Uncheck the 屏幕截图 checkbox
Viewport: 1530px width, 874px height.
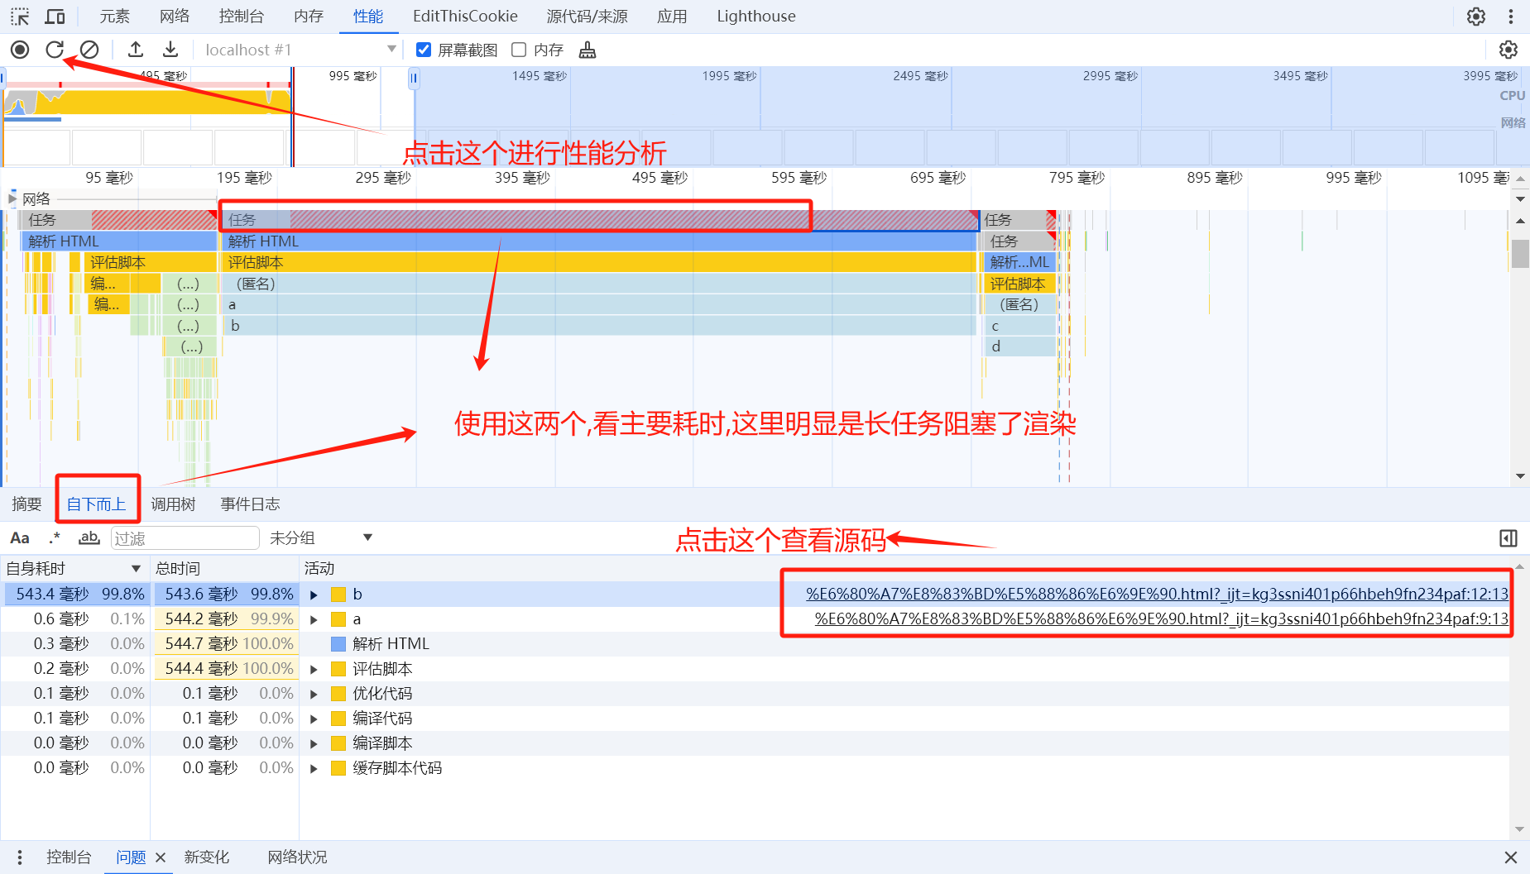[424, 50]
